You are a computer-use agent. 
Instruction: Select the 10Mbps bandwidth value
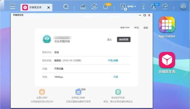[59, 77]
